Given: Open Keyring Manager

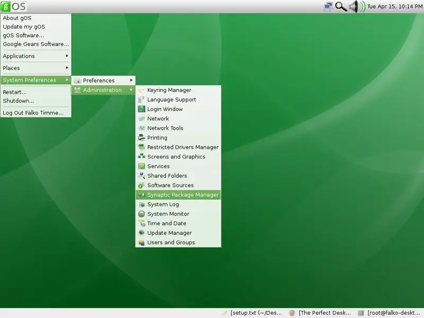Looking at the screenshot, I should click(178, 90).
